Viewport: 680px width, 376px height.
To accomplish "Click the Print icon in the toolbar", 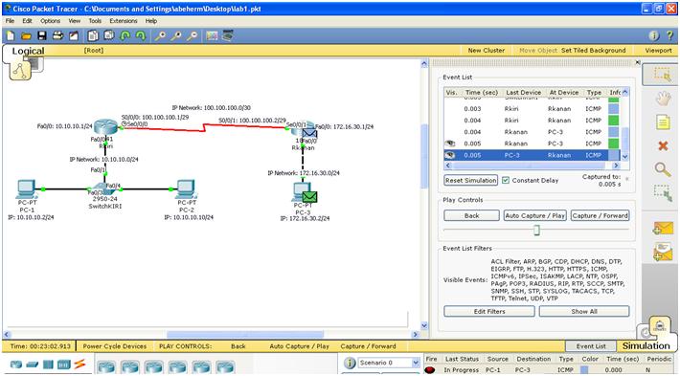I will tap(57, 36).
